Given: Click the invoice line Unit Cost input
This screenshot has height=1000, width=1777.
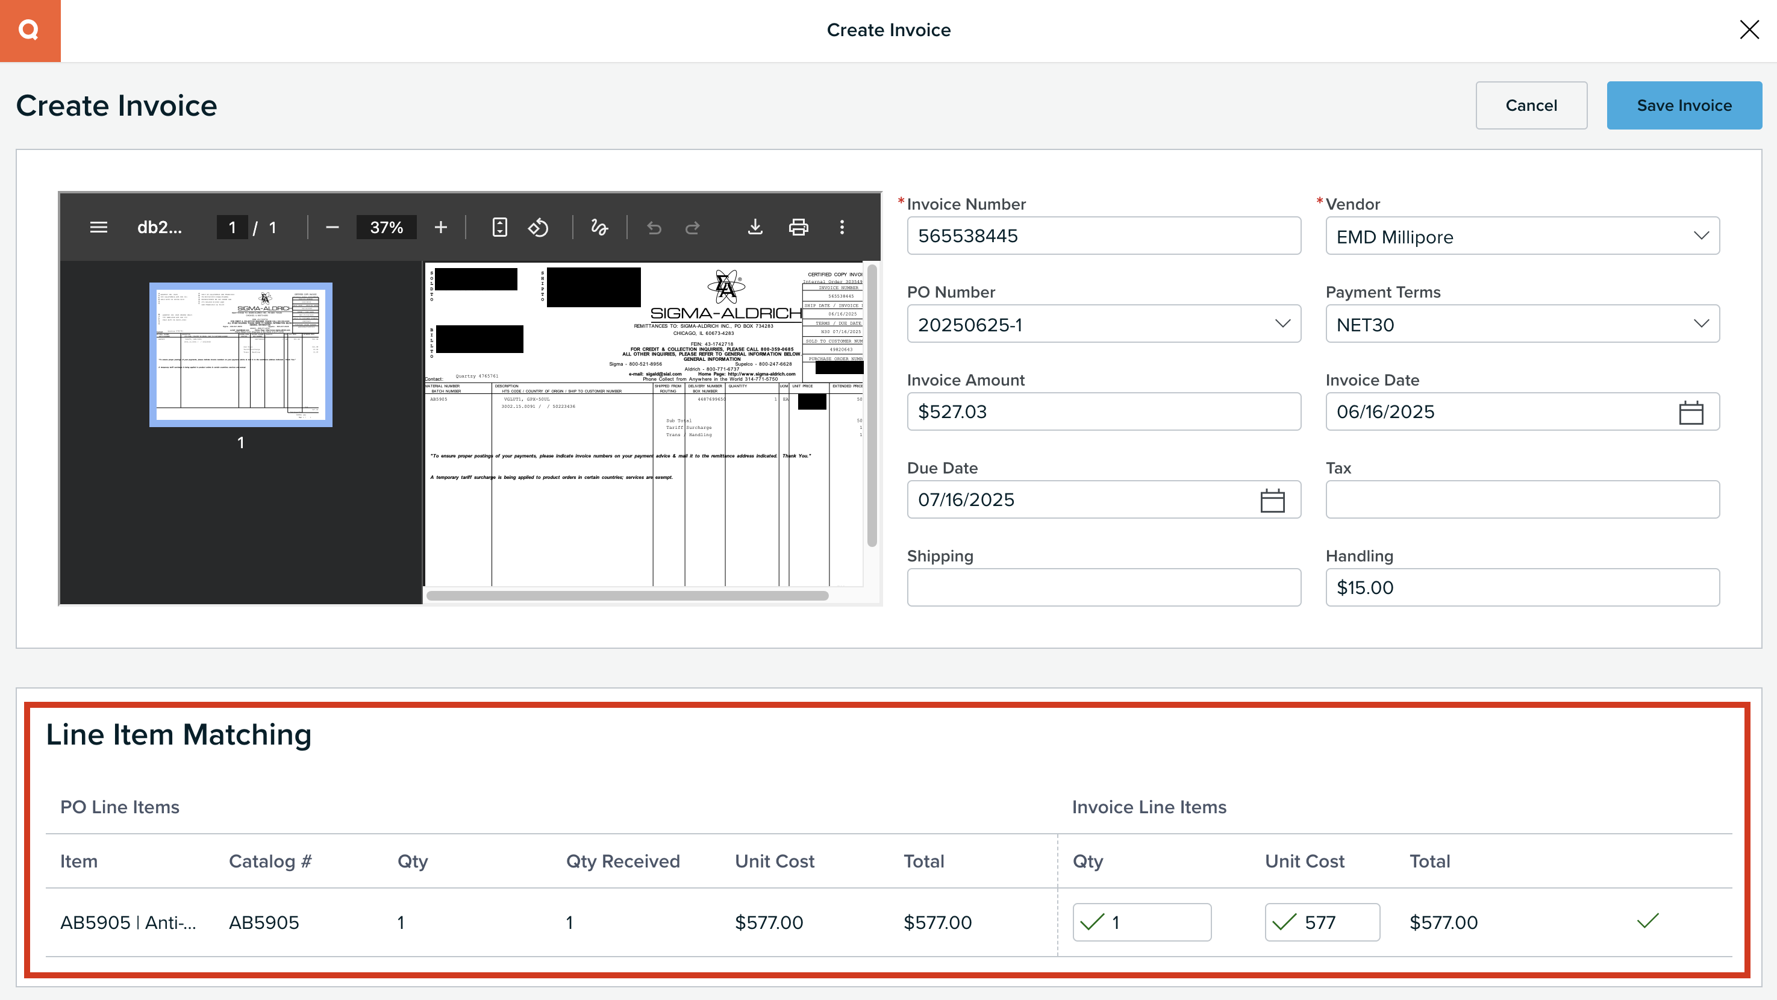Looking at the screenshot, I should point(1322,922).
